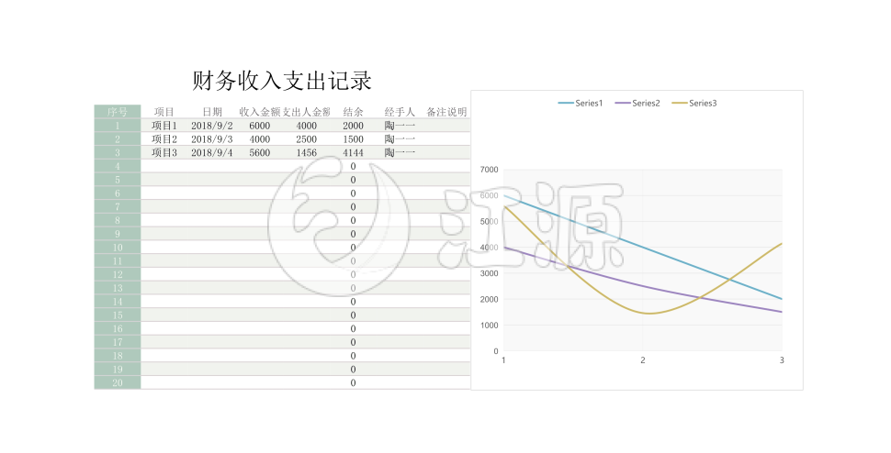Viewport: 891px width, 453px height.
Task: Click cell 项目2
Action: tap(164, 138)
